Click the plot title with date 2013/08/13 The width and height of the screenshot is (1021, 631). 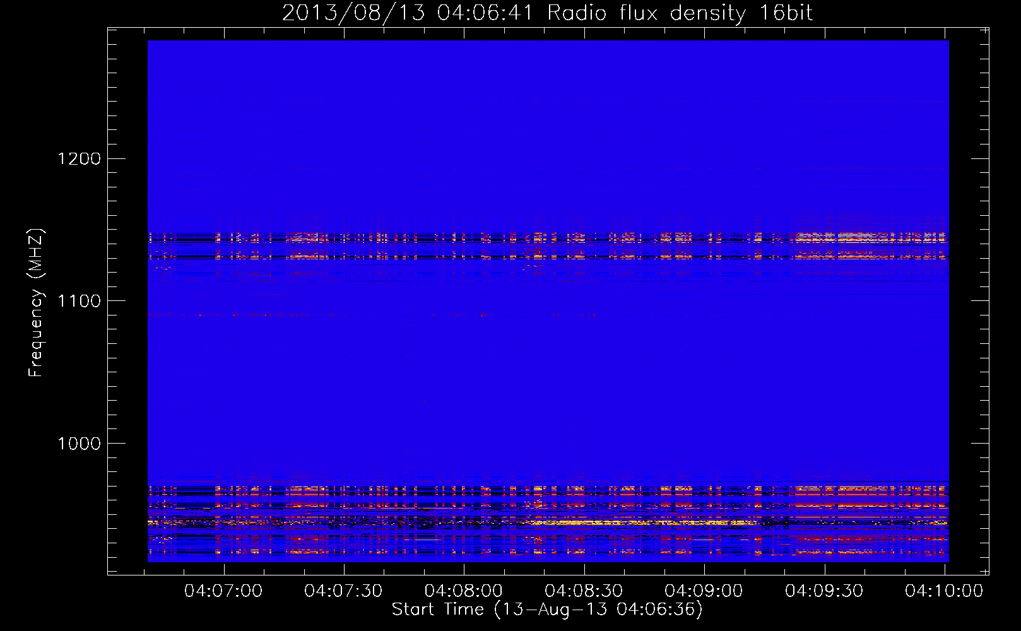click(547, 13)
